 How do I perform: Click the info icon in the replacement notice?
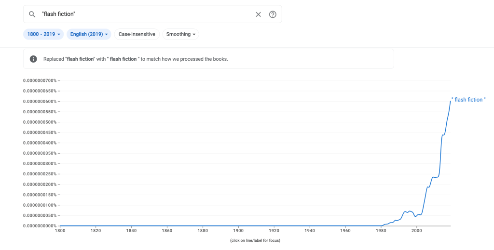point(33,59)
